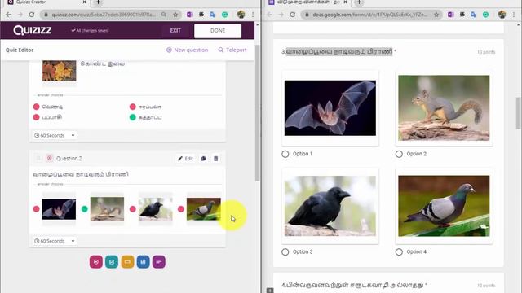Select Option 3 radio button under the crow
The image size is (522, 293).
285,251
